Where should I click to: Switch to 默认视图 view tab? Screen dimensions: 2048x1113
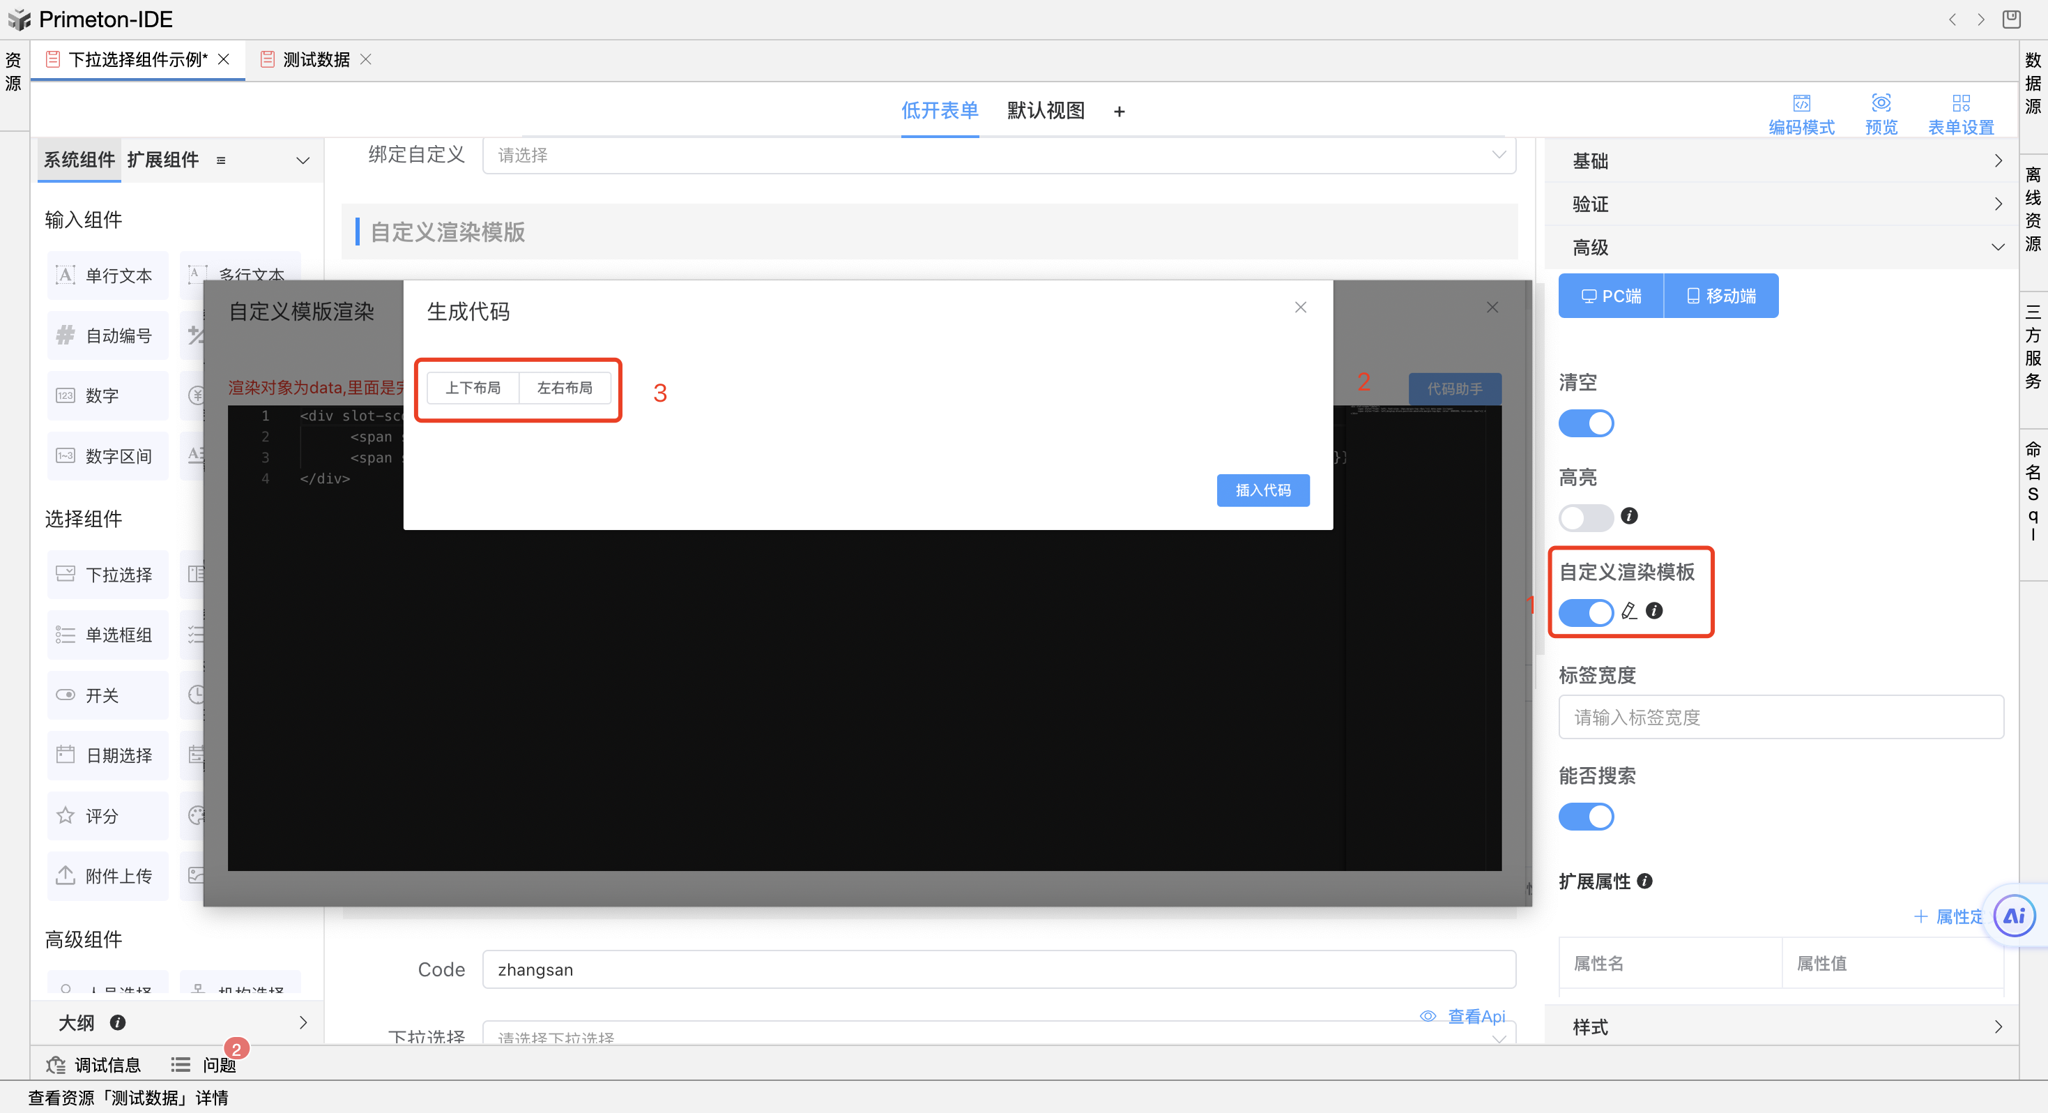click(1045, 111)
